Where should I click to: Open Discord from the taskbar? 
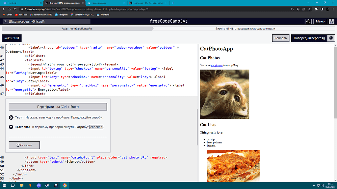(39, 185)
